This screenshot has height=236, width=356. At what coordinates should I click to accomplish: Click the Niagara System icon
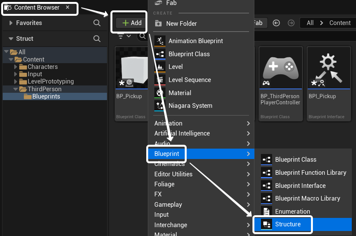(x=160, y=105)
